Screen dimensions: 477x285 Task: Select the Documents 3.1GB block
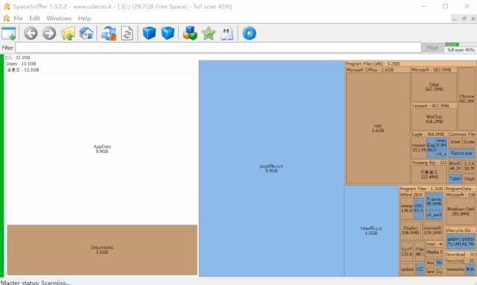tap(102, 250)
